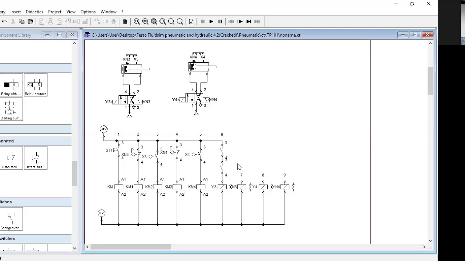Screen dimensions: 465x261
Task: Minimize the Component Library panel
Action: click(47, 35)
